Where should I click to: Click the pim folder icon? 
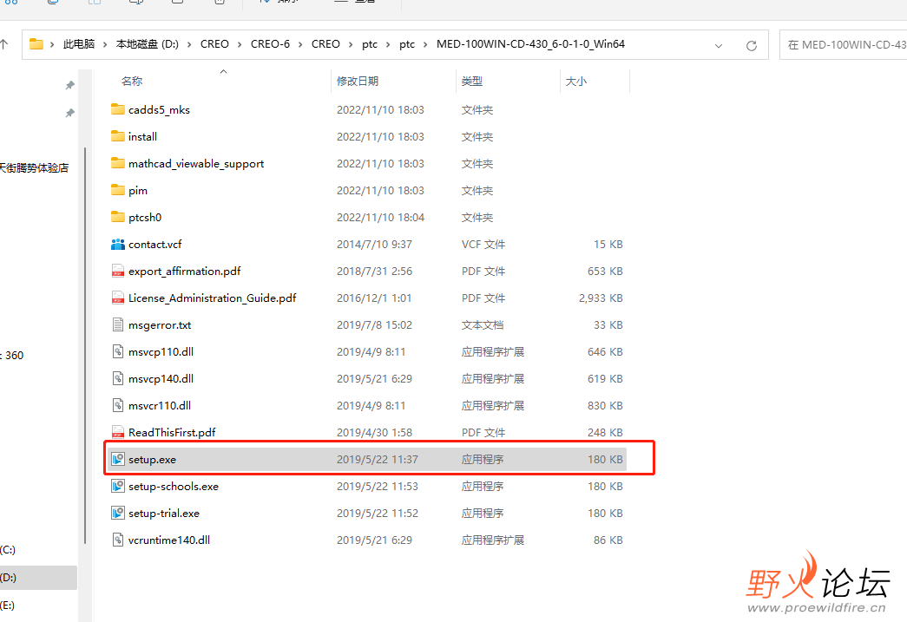[x=118, y=190]
